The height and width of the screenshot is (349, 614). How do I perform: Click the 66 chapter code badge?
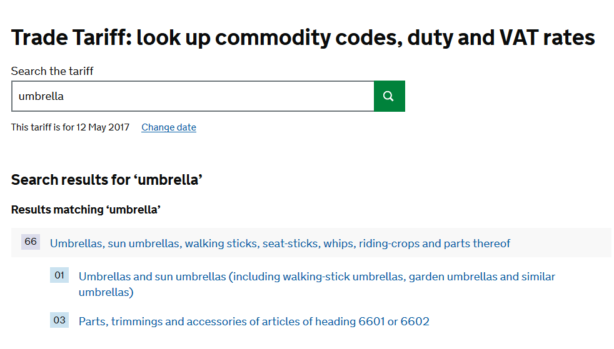[x=31, y=242]
